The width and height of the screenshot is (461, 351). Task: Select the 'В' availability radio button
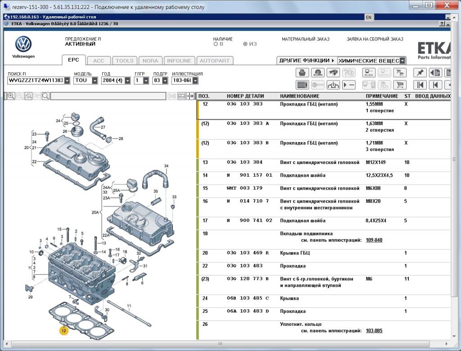[216, 44]
